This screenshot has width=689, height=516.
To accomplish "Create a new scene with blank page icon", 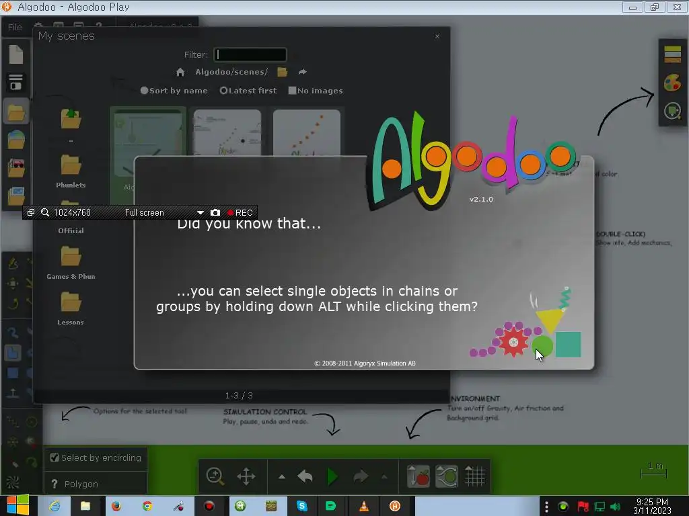I will pyautogui.click(x=16, y=54).
